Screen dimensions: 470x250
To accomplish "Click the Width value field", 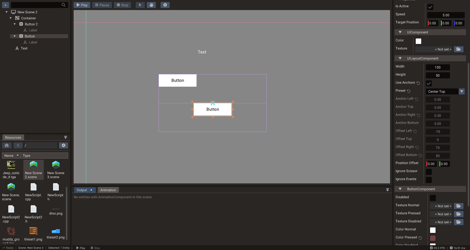I will (x=438, y=67).
